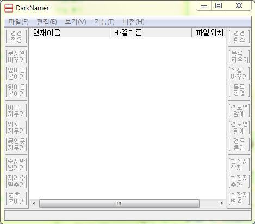This screenshot has height=224, width=255.
Task: Open the 보기(V) menu
Action: coord(76,22)
